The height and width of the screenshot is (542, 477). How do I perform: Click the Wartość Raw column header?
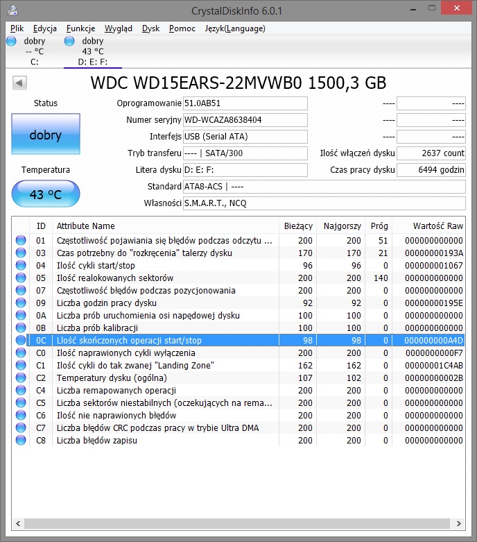[x=428, y=226]
